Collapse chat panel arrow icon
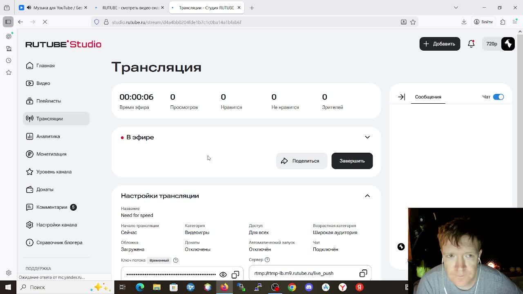Viewport: 523px width, 294px height. pyautogui.click(x=401, y=97)
